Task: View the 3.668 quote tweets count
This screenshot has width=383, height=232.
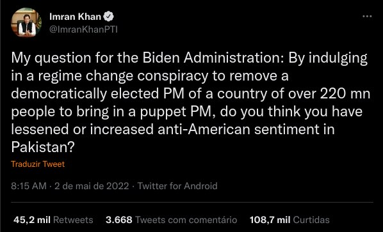Action: coord(119,220)
